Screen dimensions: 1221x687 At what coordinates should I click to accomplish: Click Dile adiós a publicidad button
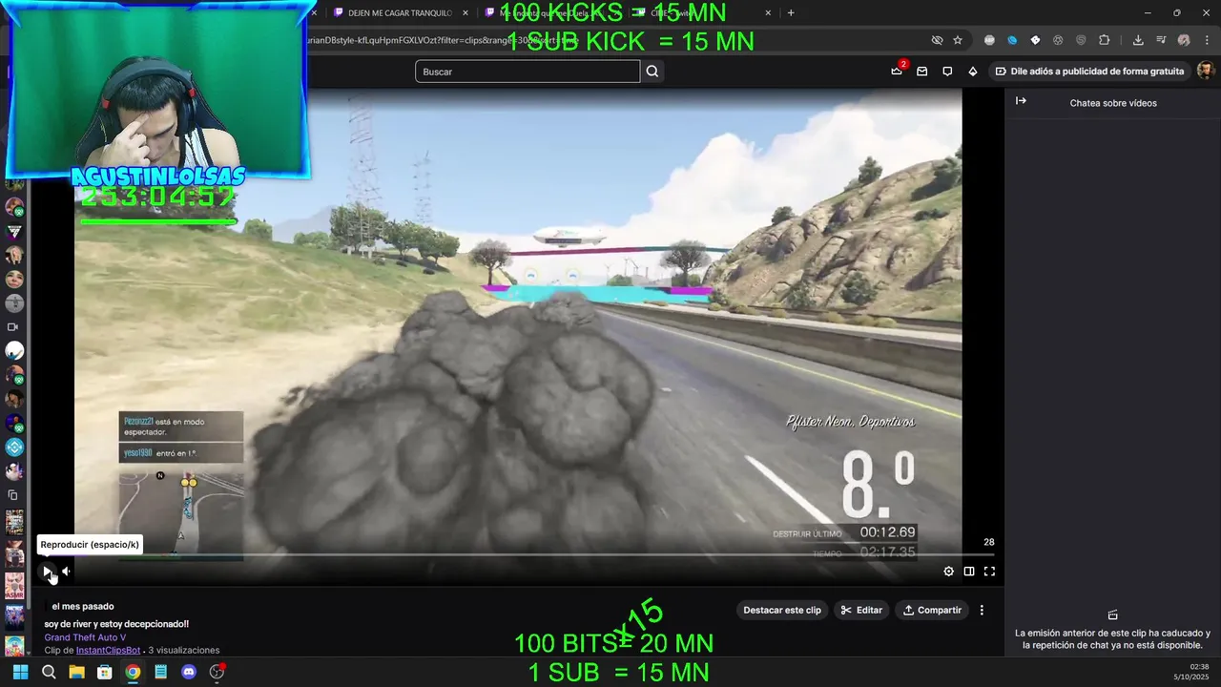pyautogui.click(x=1089, y=72)
